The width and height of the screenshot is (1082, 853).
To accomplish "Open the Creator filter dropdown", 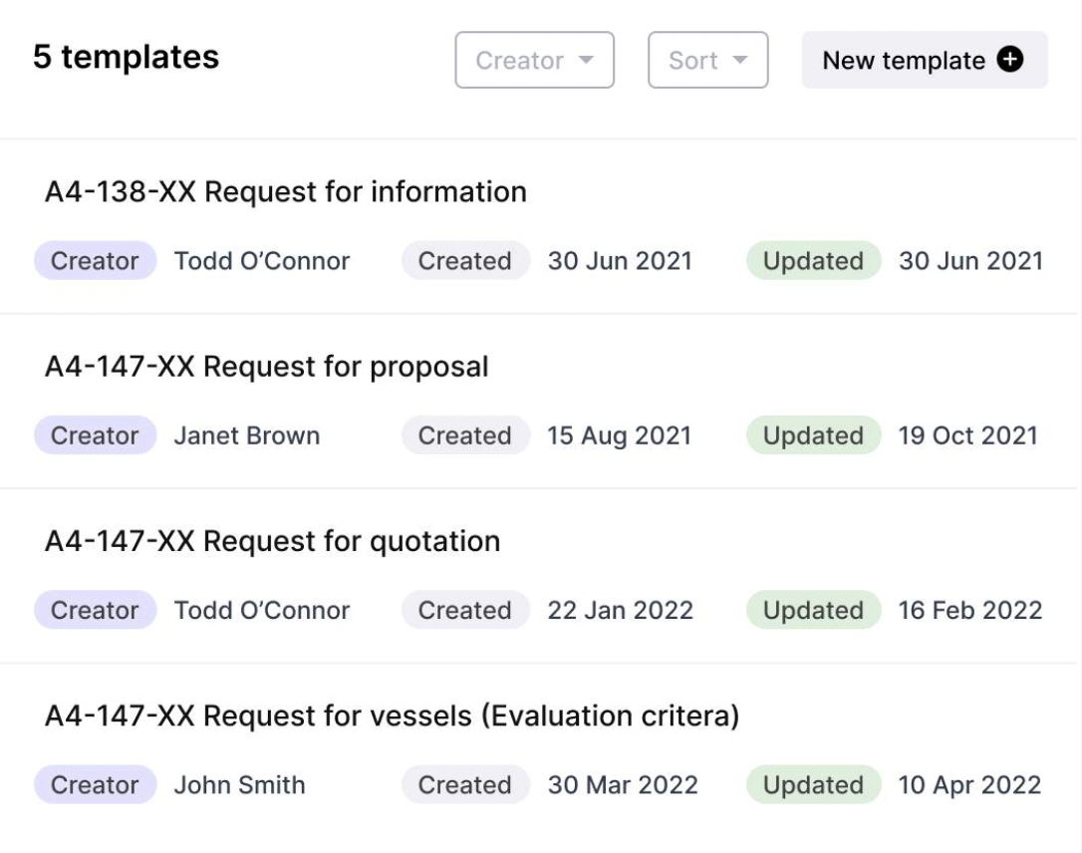I will (534, 60).
